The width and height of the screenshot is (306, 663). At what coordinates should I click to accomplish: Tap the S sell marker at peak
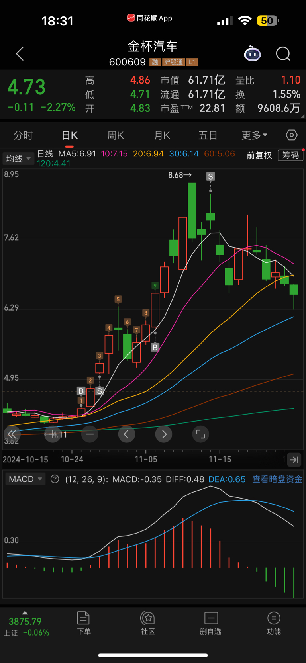[210, 176]
